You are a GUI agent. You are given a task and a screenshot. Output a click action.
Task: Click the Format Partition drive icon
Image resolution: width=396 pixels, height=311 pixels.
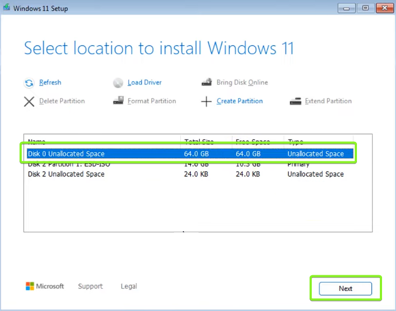point(118,101)
